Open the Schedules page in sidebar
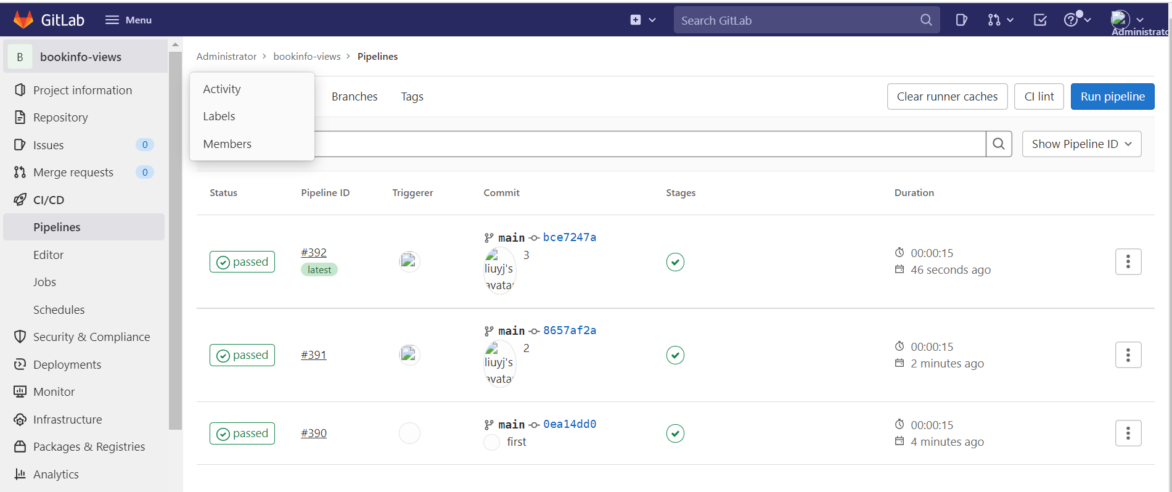Viewport: 1172px width, 492px height. click(59, 310)
